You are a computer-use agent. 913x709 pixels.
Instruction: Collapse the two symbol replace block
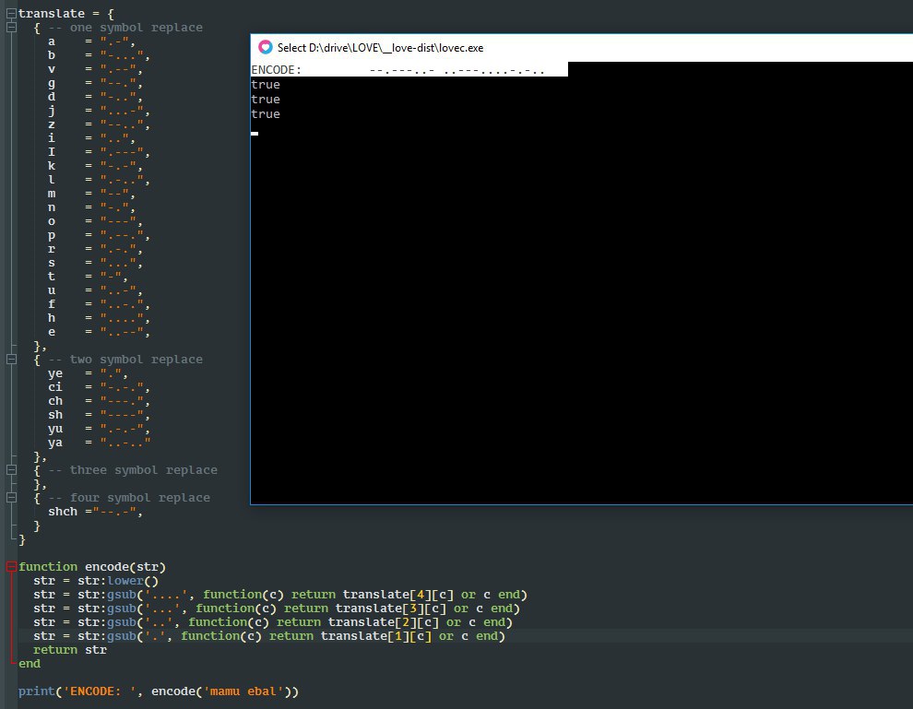[x=11, y=360]
